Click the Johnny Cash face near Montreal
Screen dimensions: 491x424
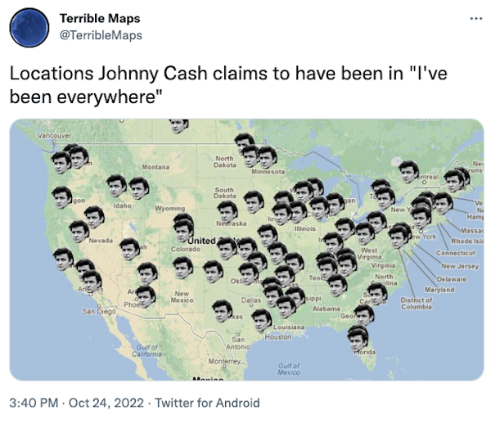(409, 171)
